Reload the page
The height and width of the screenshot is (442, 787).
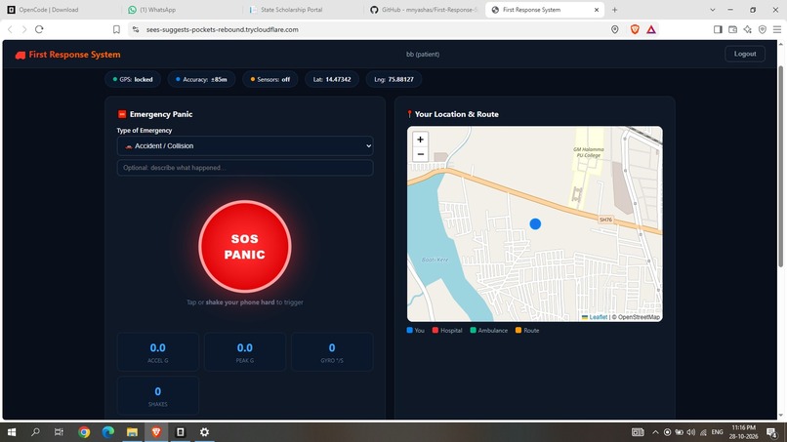[39, 29]
